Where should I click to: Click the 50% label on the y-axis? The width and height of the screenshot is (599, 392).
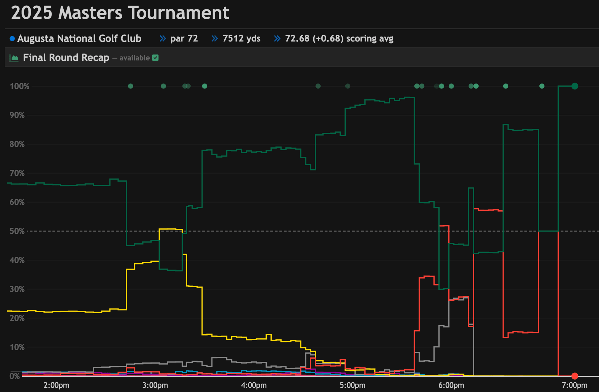click(x=17, y=231)
